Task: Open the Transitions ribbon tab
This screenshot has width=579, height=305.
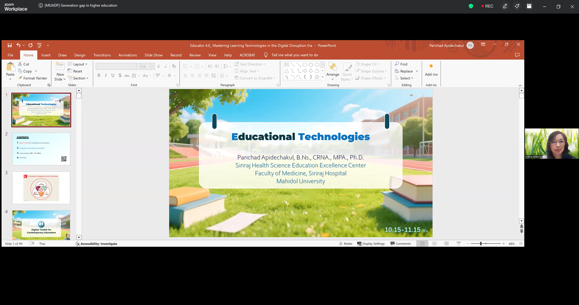Action: tap(102, 55)
